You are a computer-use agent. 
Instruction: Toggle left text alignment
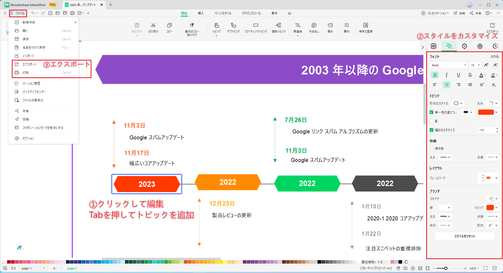[435, 85]
